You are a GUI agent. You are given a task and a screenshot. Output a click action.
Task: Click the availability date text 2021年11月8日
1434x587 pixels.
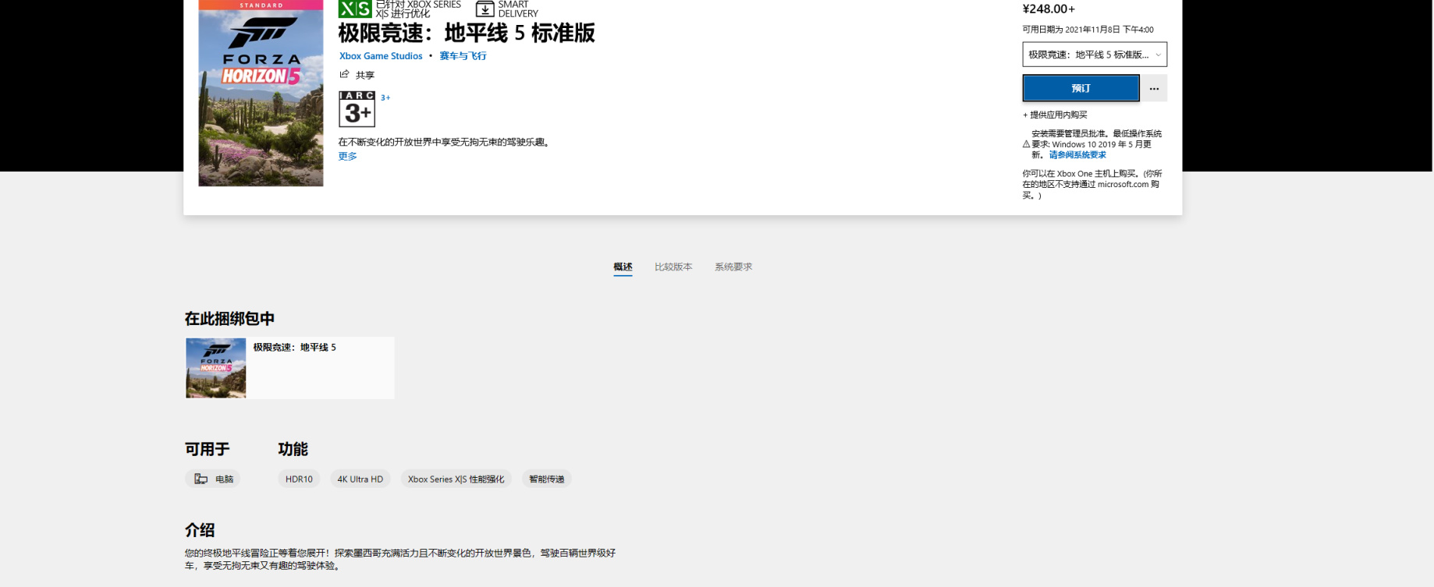(x=1092, y=30)
